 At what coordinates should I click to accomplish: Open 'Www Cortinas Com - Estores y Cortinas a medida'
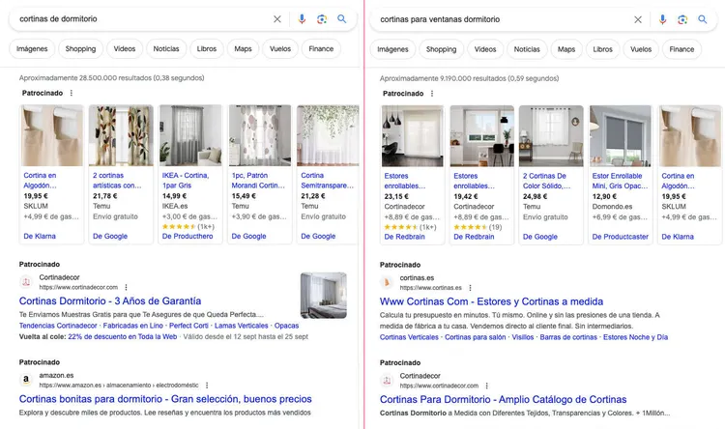click(491, 301)
